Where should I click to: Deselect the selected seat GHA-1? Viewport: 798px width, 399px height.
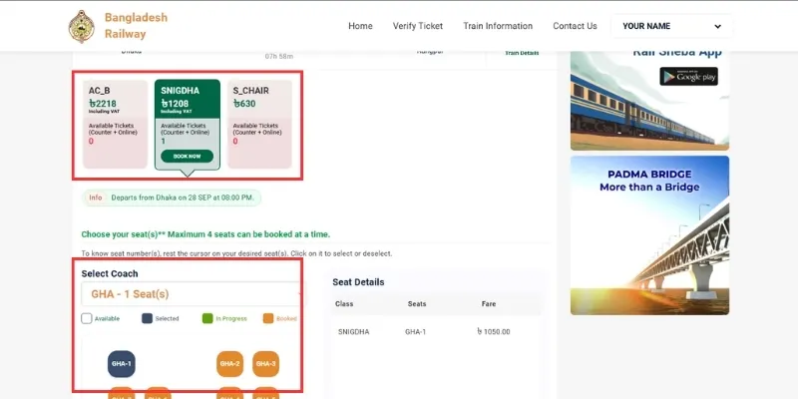(121, 364)
